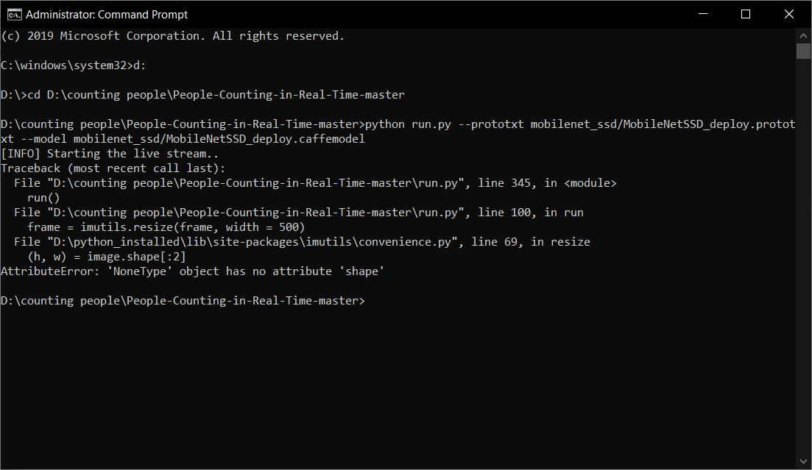The width and height of the screenshot is (812, 470).
Task: Click the scrollbar thumb near the top
Action: pos(803,50)
